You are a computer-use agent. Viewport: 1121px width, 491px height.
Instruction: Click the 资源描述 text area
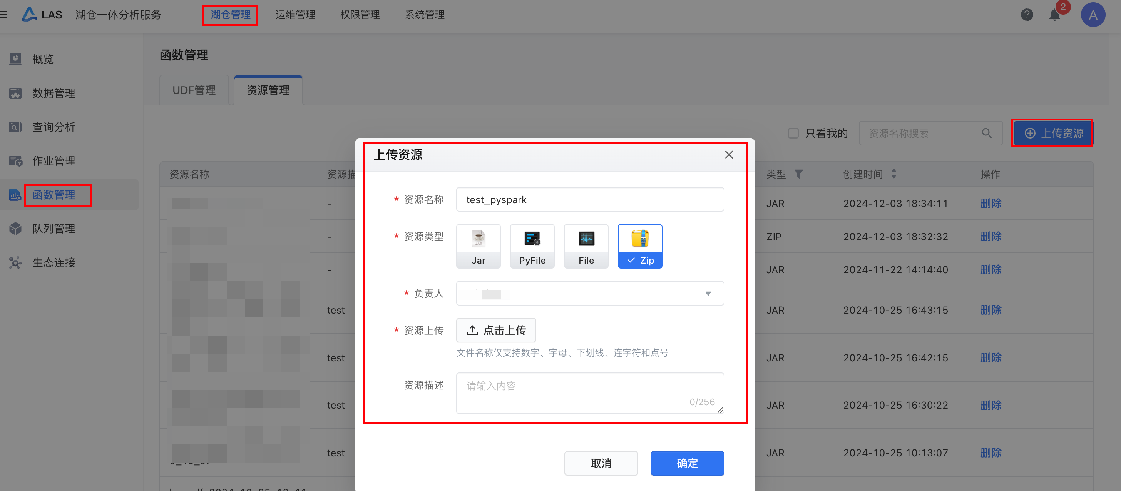[590, 392]
